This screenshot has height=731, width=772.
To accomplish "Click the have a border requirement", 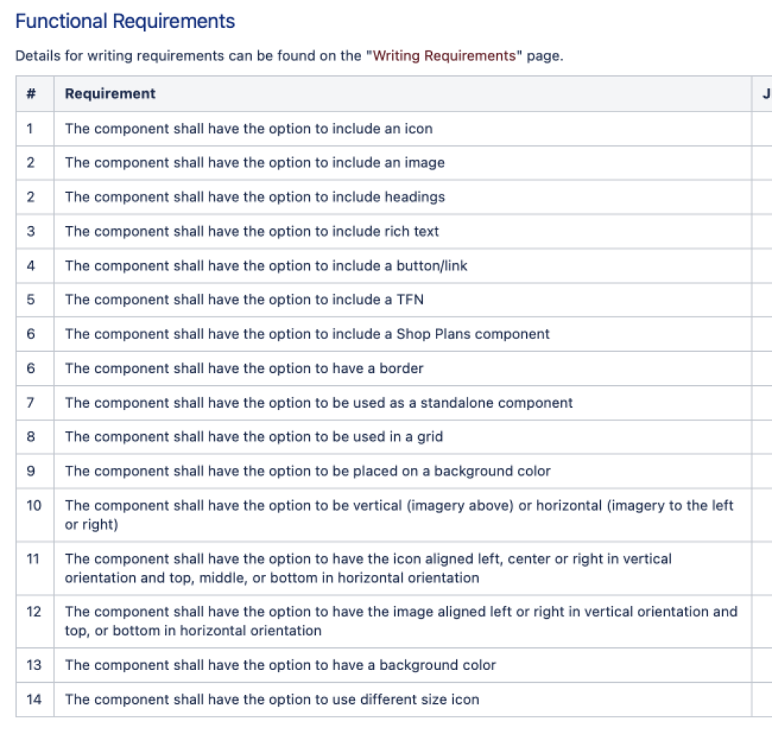I will (244, 369).
